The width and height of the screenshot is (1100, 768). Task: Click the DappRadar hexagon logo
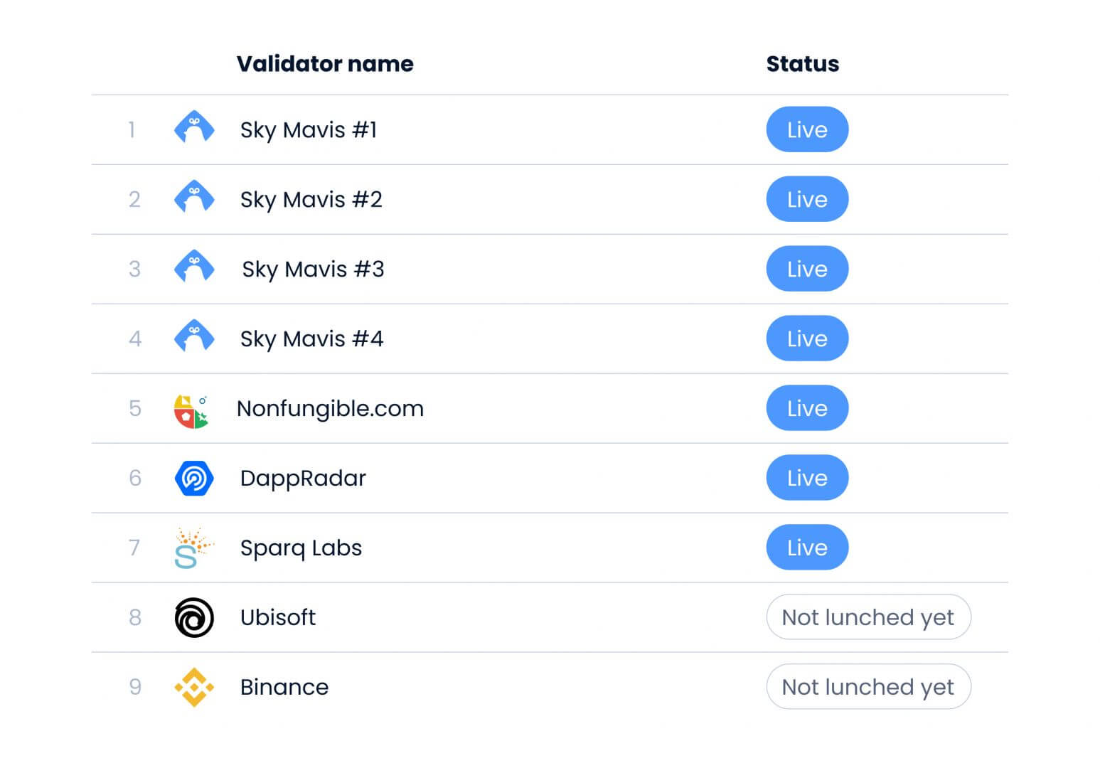point(194,478)
